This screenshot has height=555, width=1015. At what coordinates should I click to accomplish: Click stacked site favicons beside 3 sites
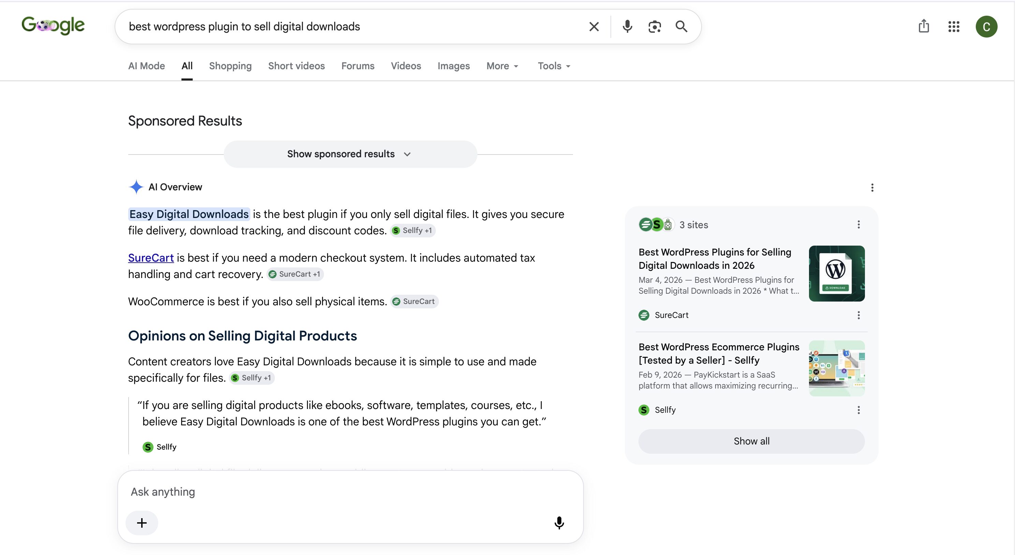click(x=657, y=225)
